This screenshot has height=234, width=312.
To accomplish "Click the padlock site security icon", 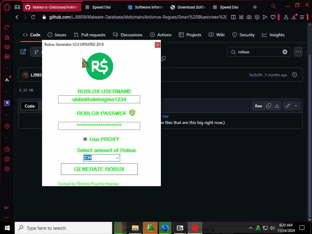I will click(44, 17).
